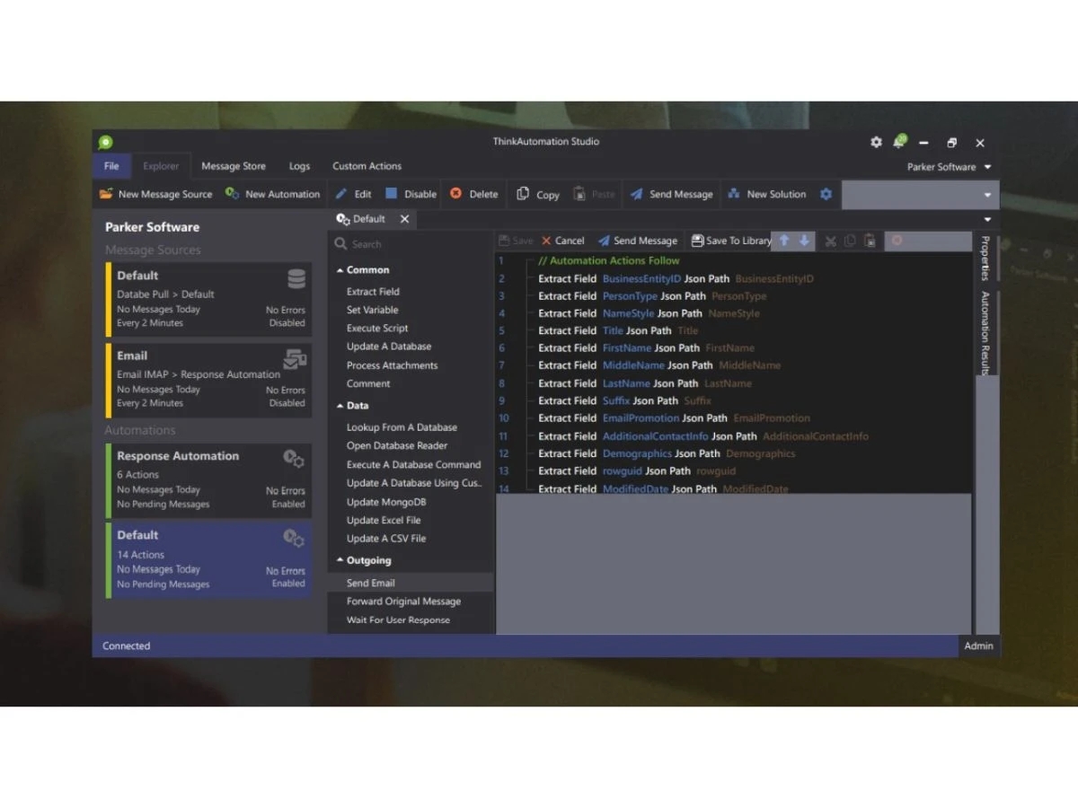Click Send Message in editor toolbar

pyautogui.click(x=638, y=241)
